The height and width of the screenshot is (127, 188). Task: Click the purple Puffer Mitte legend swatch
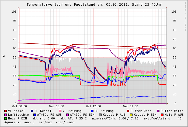[158, 111]
